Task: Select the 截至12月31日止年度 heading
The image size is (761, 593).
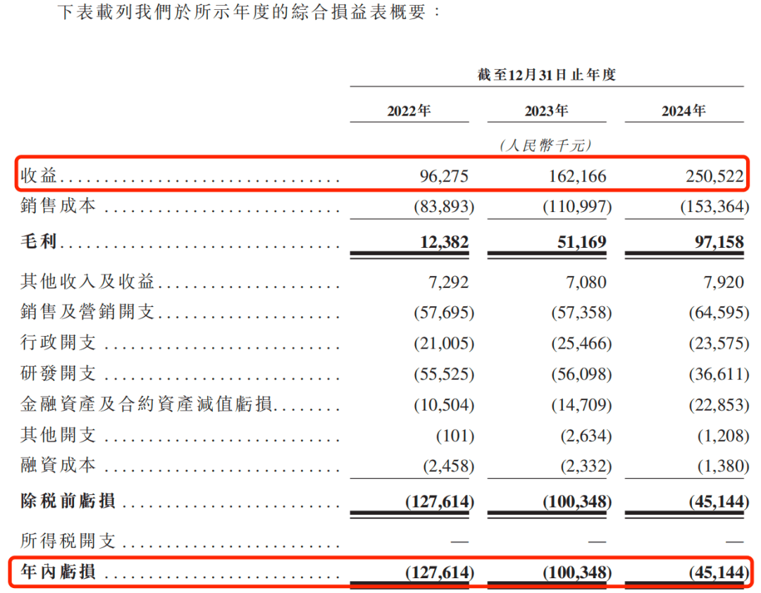Action: point(546,75)
